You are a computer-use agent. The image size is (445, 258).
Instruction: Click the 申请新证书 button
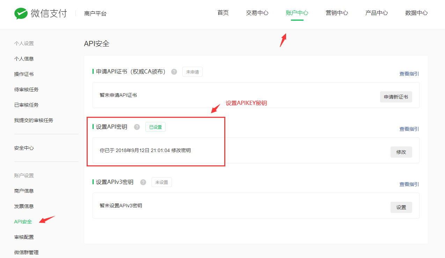[396, 97]
